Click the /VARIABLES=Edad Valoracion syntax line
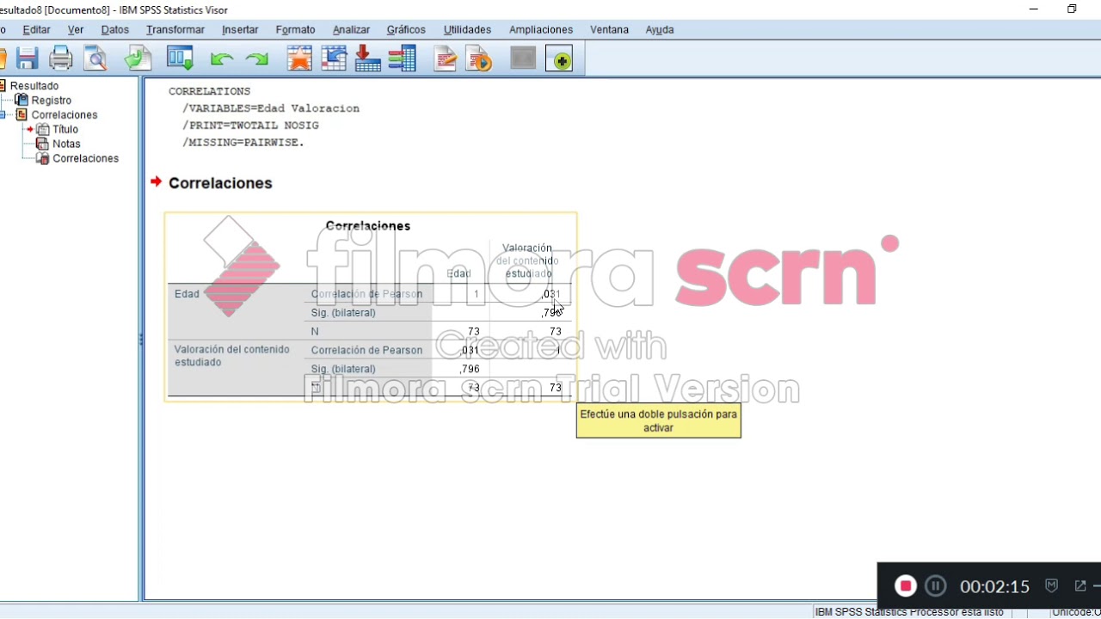Image resolution: width=1101 pixels, height=619 pixels. [x=271, y=108]
